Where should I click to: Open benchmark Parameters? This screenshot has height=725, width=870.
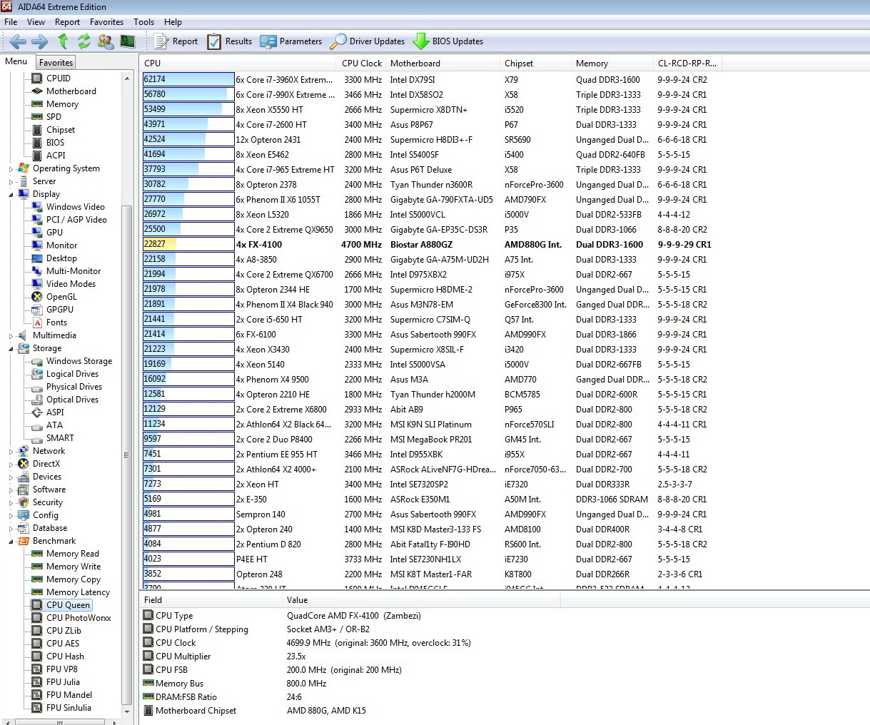pos(291,41)
